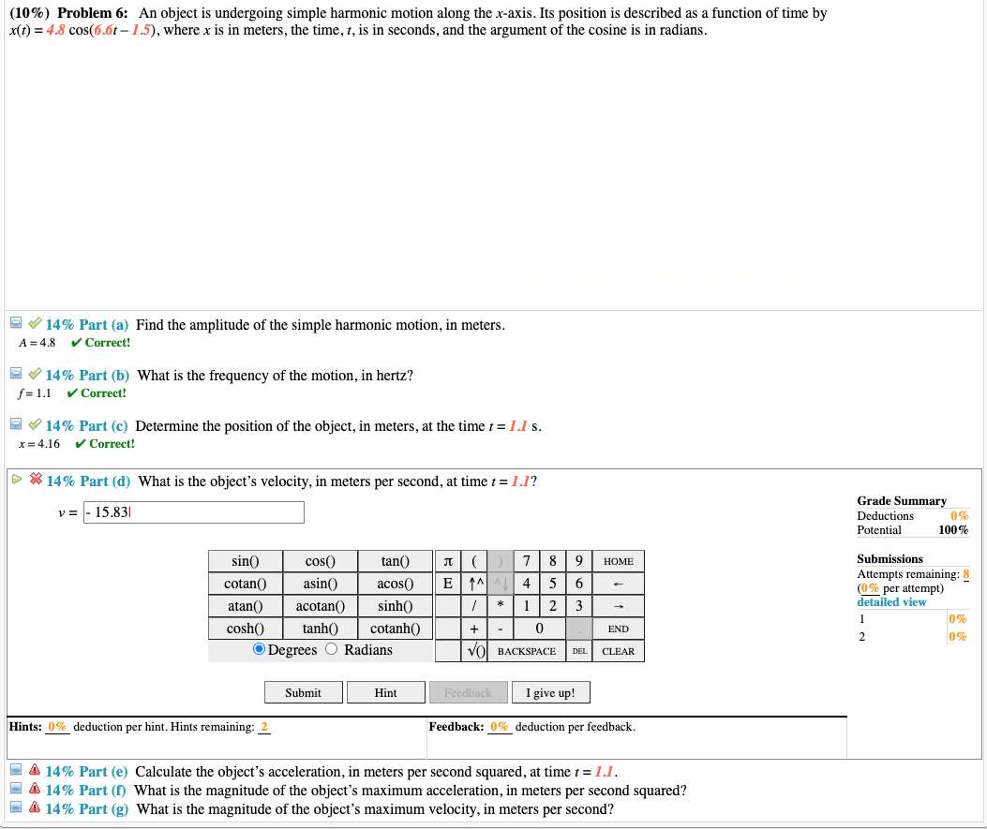The image size is (987, 829).
Task: Click the Submit button
Action: [x=302, y=691]
